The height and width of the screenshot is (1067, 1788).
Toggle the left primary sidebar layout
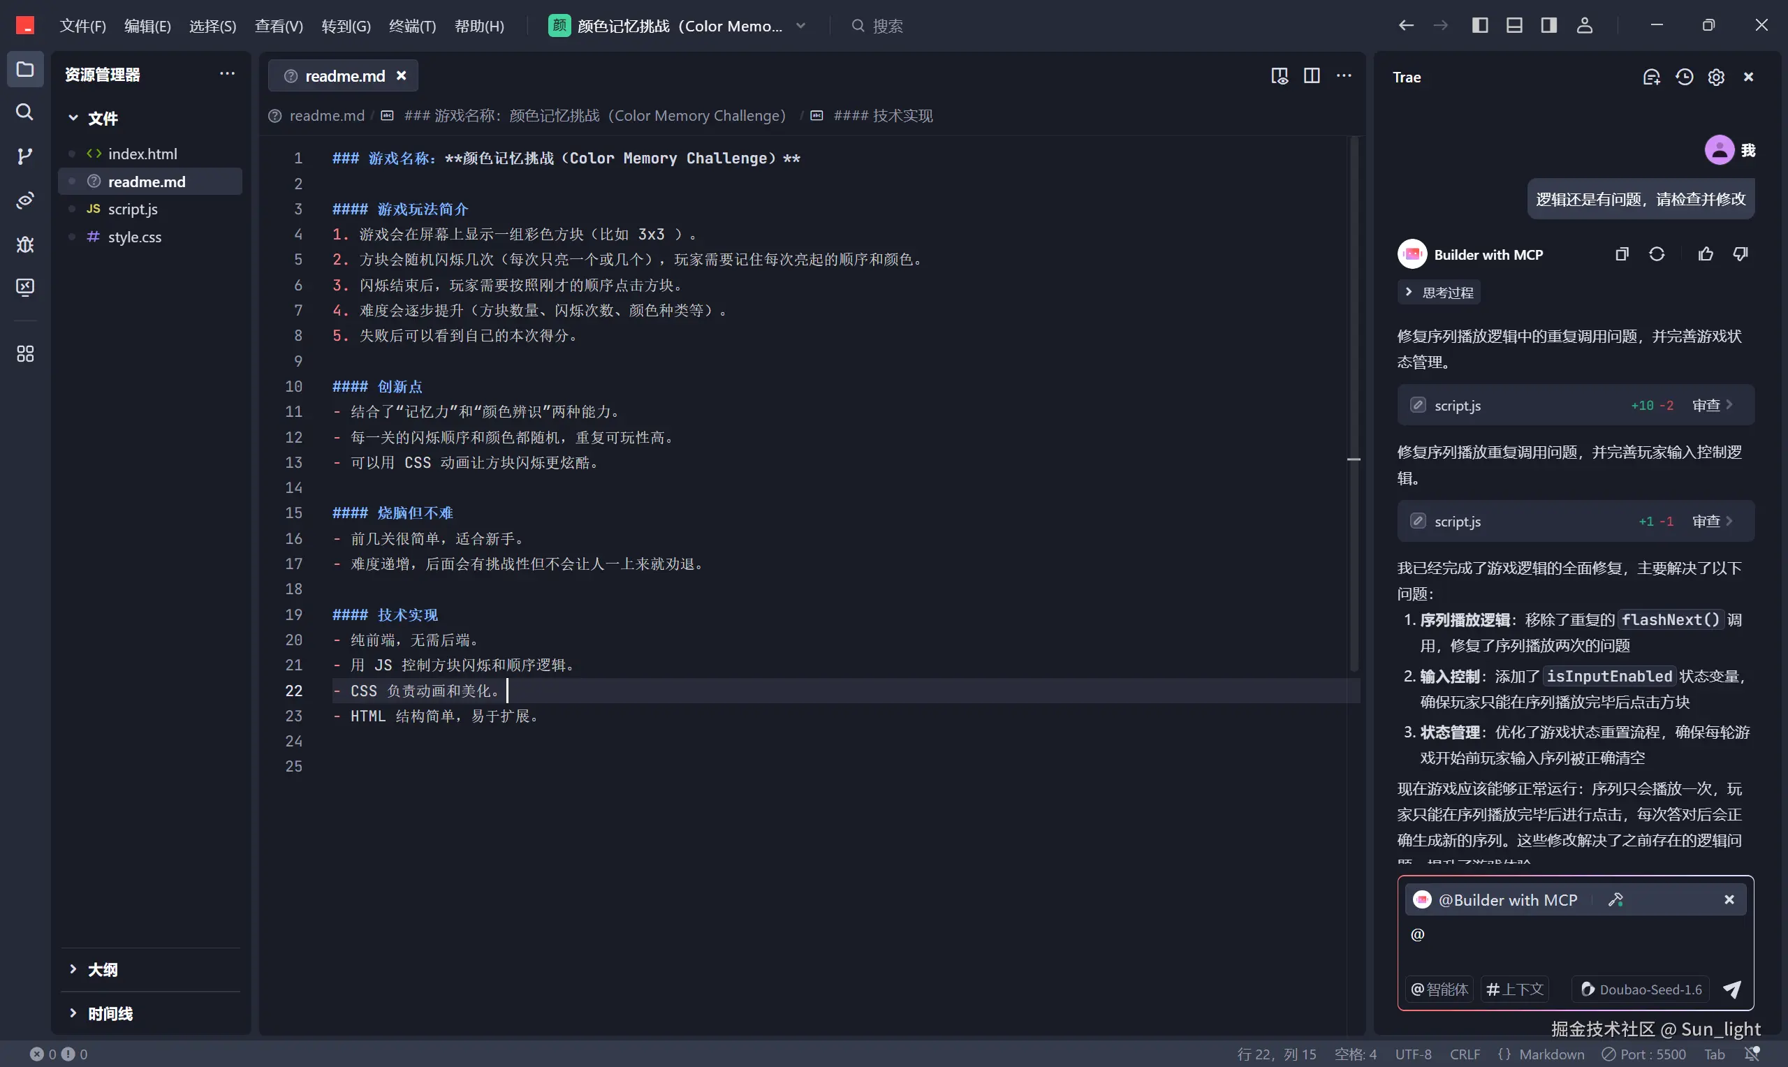tap(1479, 26)
